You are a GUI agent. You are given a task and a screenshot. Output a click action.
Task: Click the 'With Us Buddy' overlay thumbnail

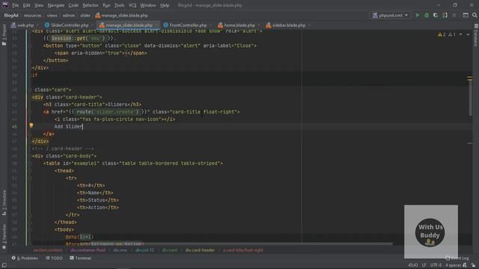(431, 232)
